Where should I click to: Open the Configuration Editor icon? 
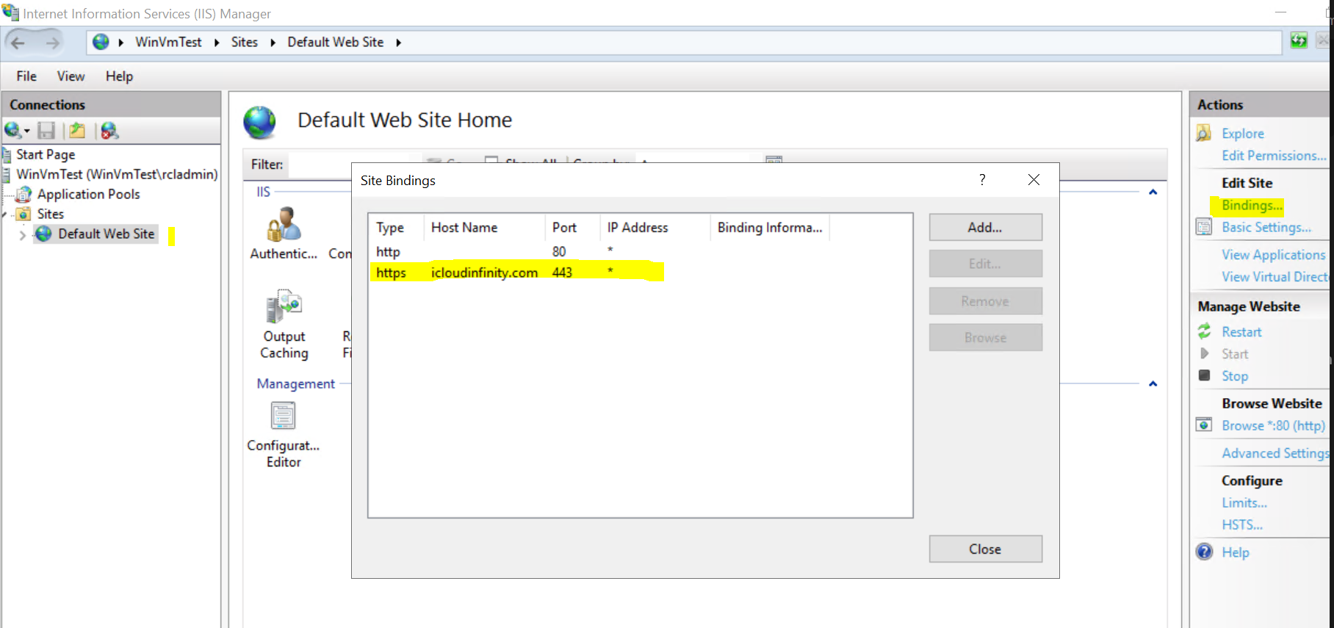point(284,416)
